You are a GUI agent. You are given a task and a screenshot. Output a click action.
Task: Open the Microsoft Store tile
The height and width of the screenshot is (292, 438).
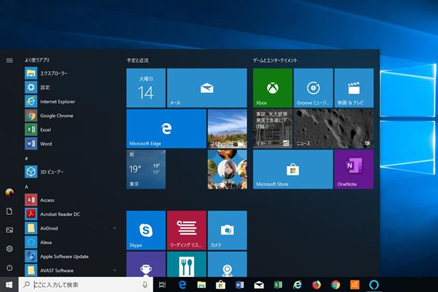293,170
